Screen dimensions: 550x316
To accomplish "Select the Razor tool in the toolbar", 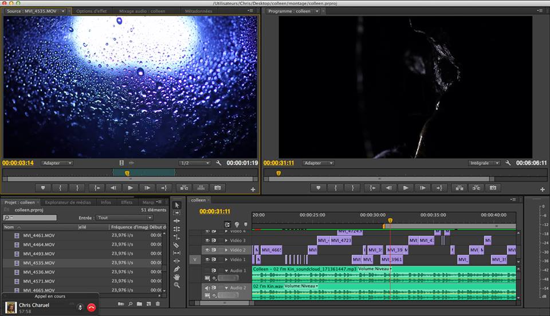I will coord(176,245).
